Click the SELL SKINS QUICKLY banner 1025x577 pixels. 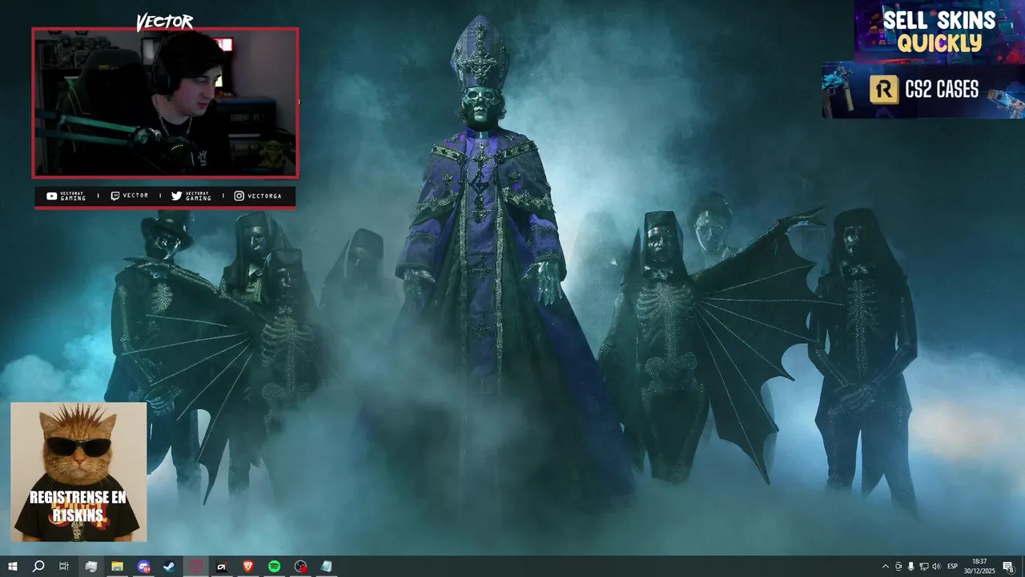939,31
